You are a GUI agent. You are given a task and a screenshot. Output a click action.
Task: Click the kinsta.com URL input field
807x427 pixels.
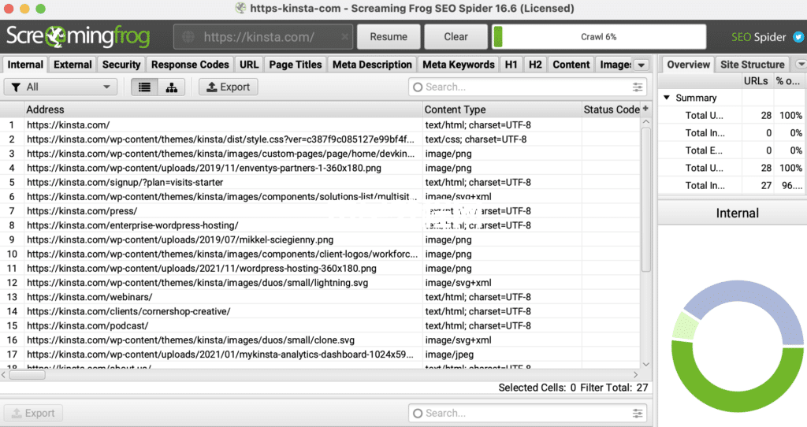click(x=263, y=37)
